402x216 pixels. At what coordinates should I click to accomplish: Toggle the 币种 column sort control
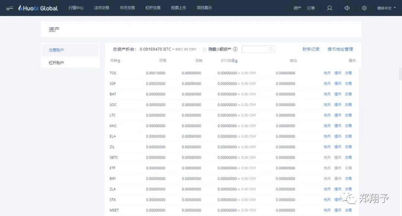pyautogui.click(x=119, y=61)
